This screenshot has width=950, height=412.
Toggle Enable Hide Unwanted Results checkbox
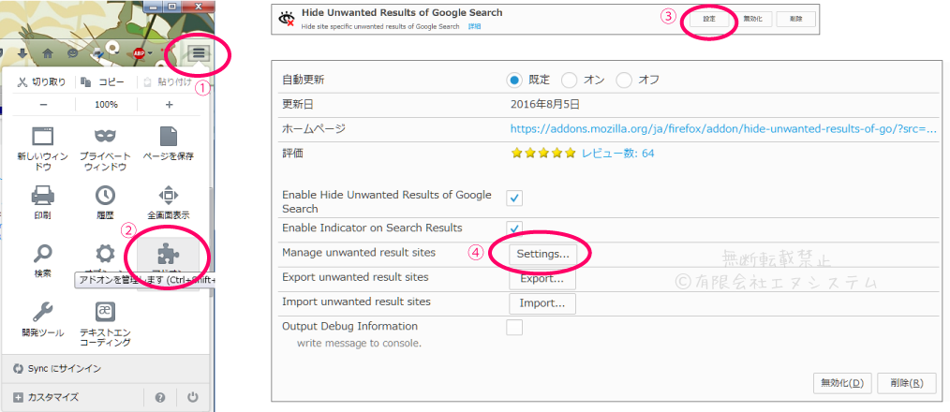point(514,199)
